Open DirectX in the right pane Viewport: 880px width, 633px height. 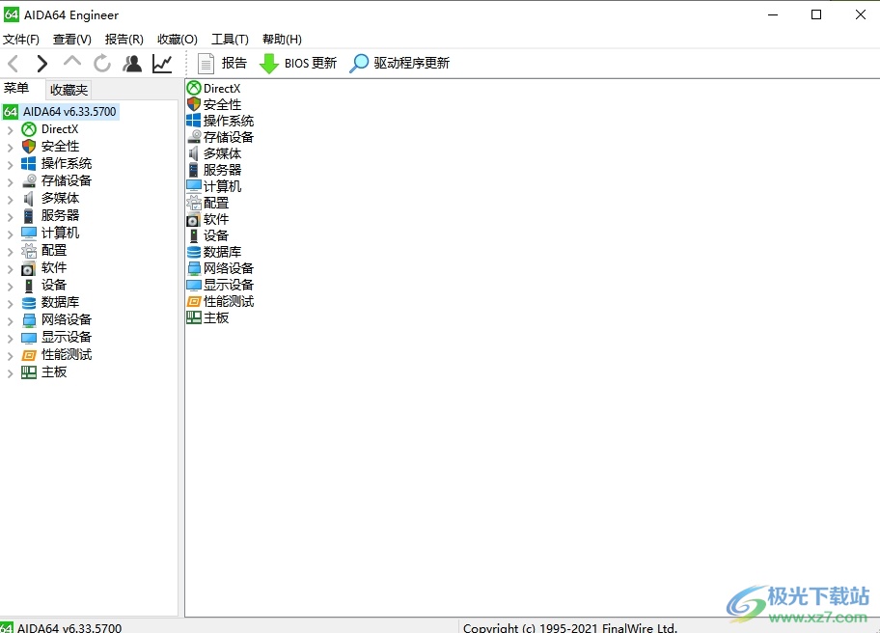click(213, 88)
